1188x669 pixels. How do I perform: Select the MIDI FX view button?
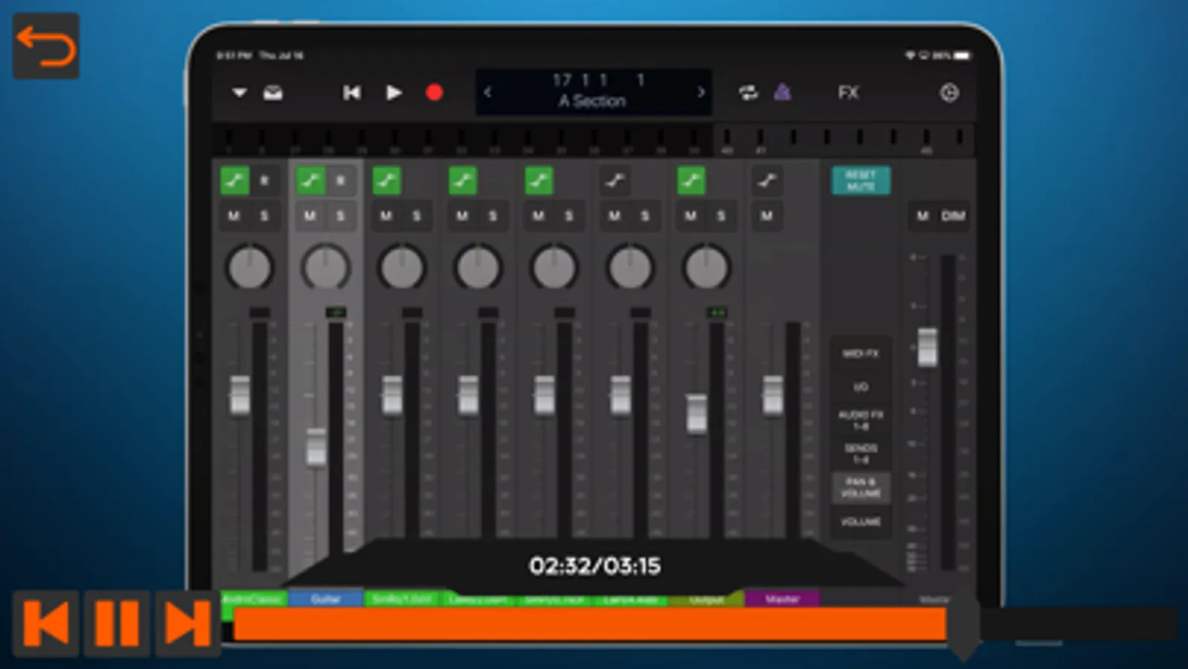coord(860,354)
